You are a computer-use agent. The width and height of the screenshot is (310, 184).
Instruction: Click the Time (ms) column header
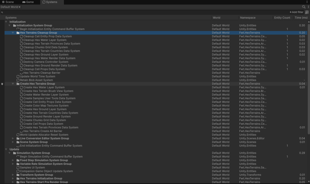pyautogui.click(x=301, y=18)
